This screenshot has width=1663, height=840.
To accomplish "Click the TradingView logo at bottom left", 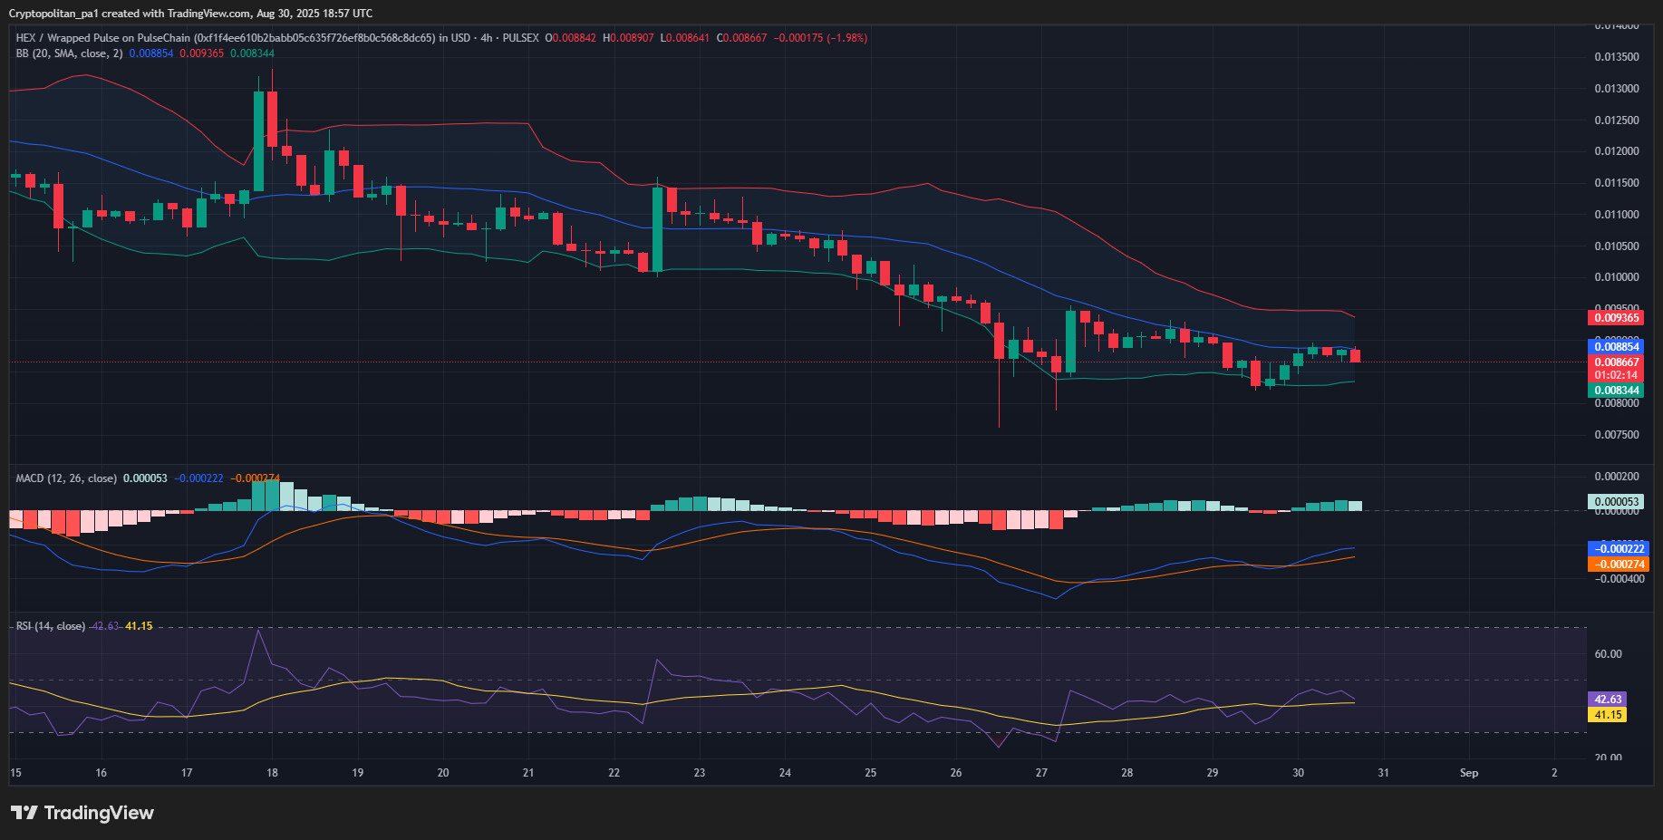I will point(83,813).
